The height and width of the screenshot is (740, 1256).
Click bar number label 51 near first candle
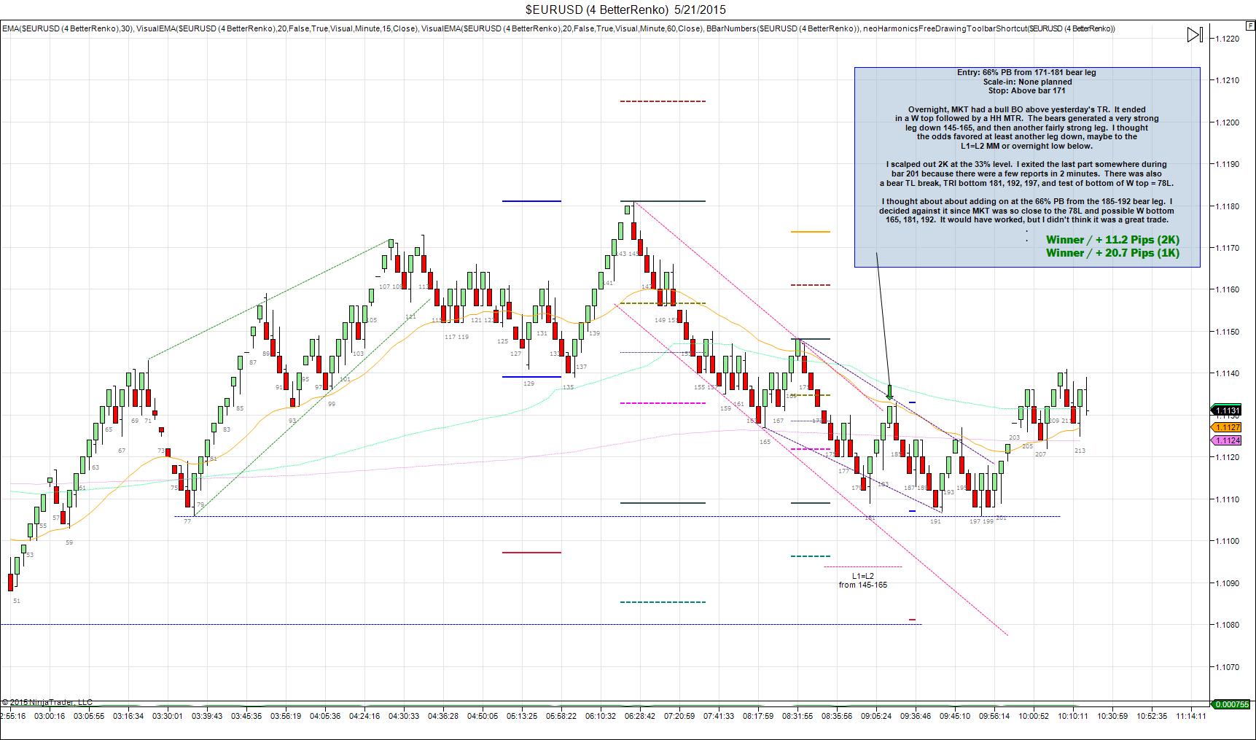(17, 601)
